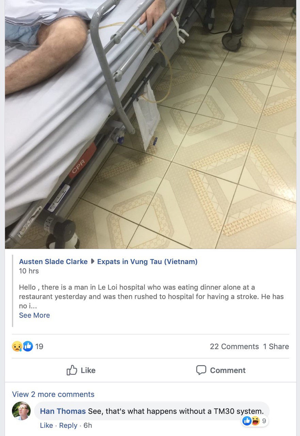View reactions on Han Thomas's comment
The height and width of the screenshot is (436, 300).
click(x=255, y=421)
